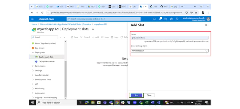Open the Clone settings from dropdown
The height and width of the screenshot is (109, 240).
169,51
